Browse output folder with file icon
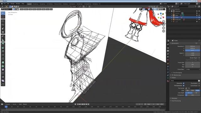 pyautogui.click(x=199, y=81)
